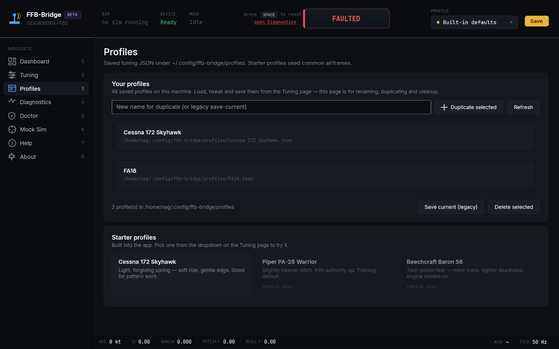This screenshot has width=559, height=349.
Task: Open About via the gear icon
Action: 12,157
